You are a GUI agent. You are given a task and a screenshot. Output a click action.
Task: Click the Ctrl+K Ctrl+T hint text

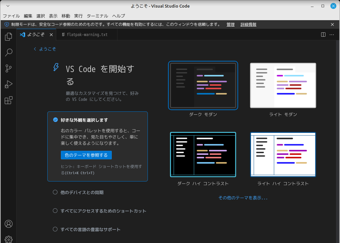click(x=80, y=173)
